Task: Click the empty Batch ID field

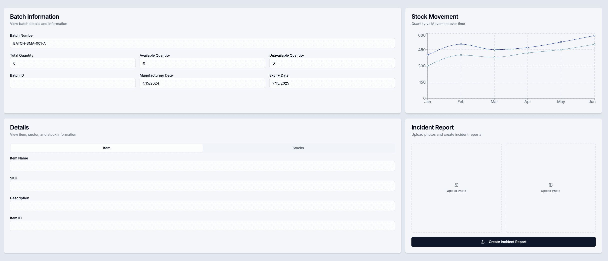Action: tap(73, 83)
